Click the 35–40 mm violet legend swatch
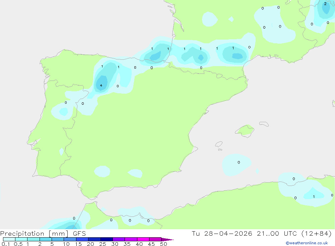 pyautogui.click(x=131, y=239)
